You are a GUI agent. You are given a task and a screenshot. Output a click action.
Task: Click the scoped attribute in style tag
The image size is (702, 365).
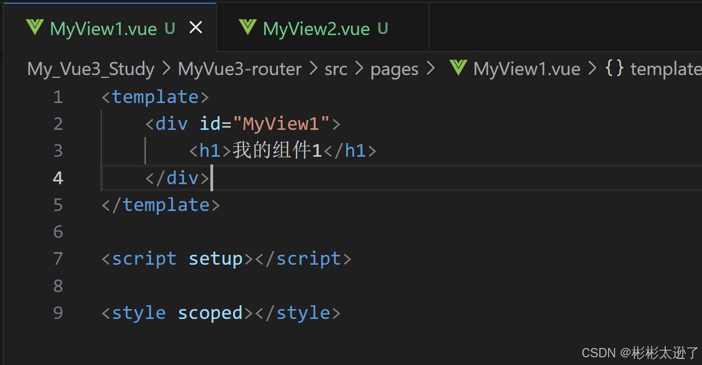(x=210, y=313)
